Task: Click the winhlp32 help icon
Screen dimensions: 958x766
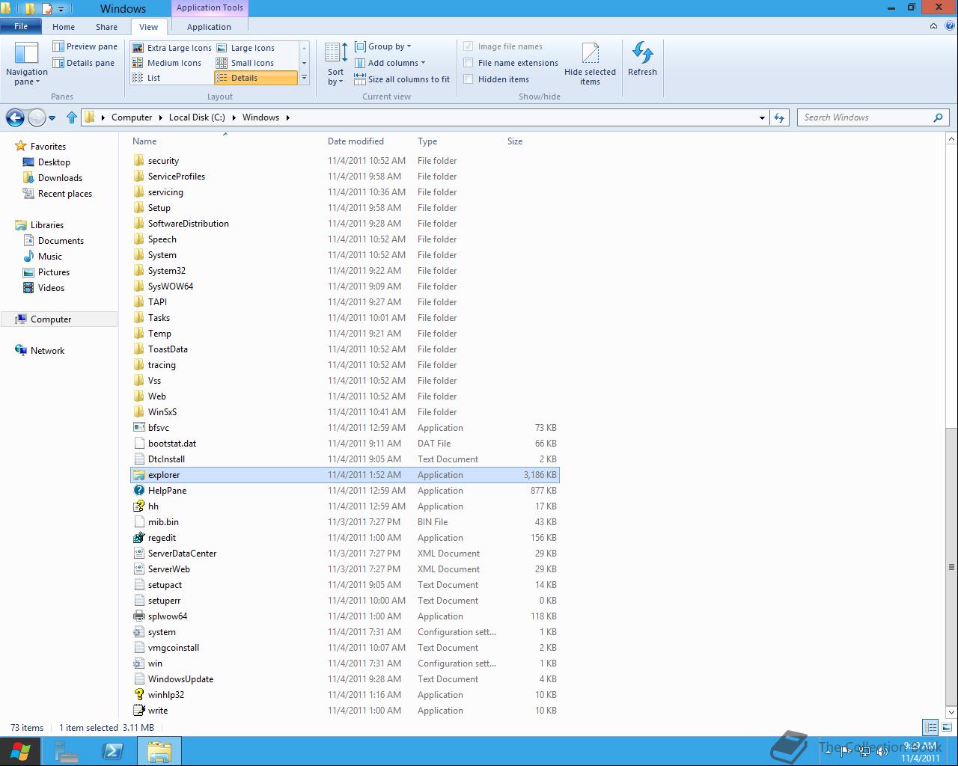Action: click(138, 695)
